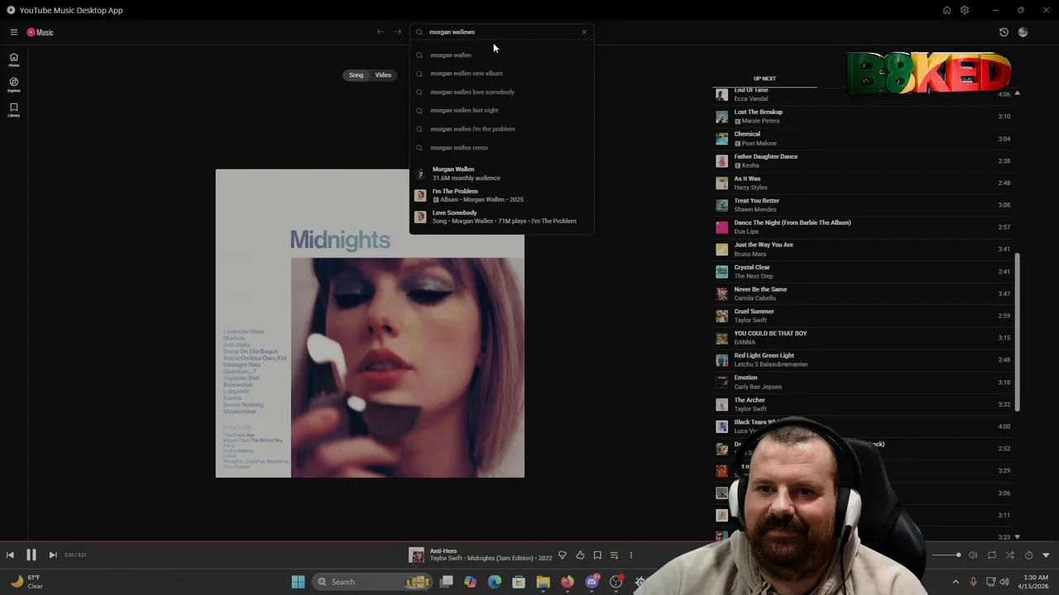Click the Midnights album artwork
Image resolution: width=1059 pixels, height=595 pixels.
370,323
